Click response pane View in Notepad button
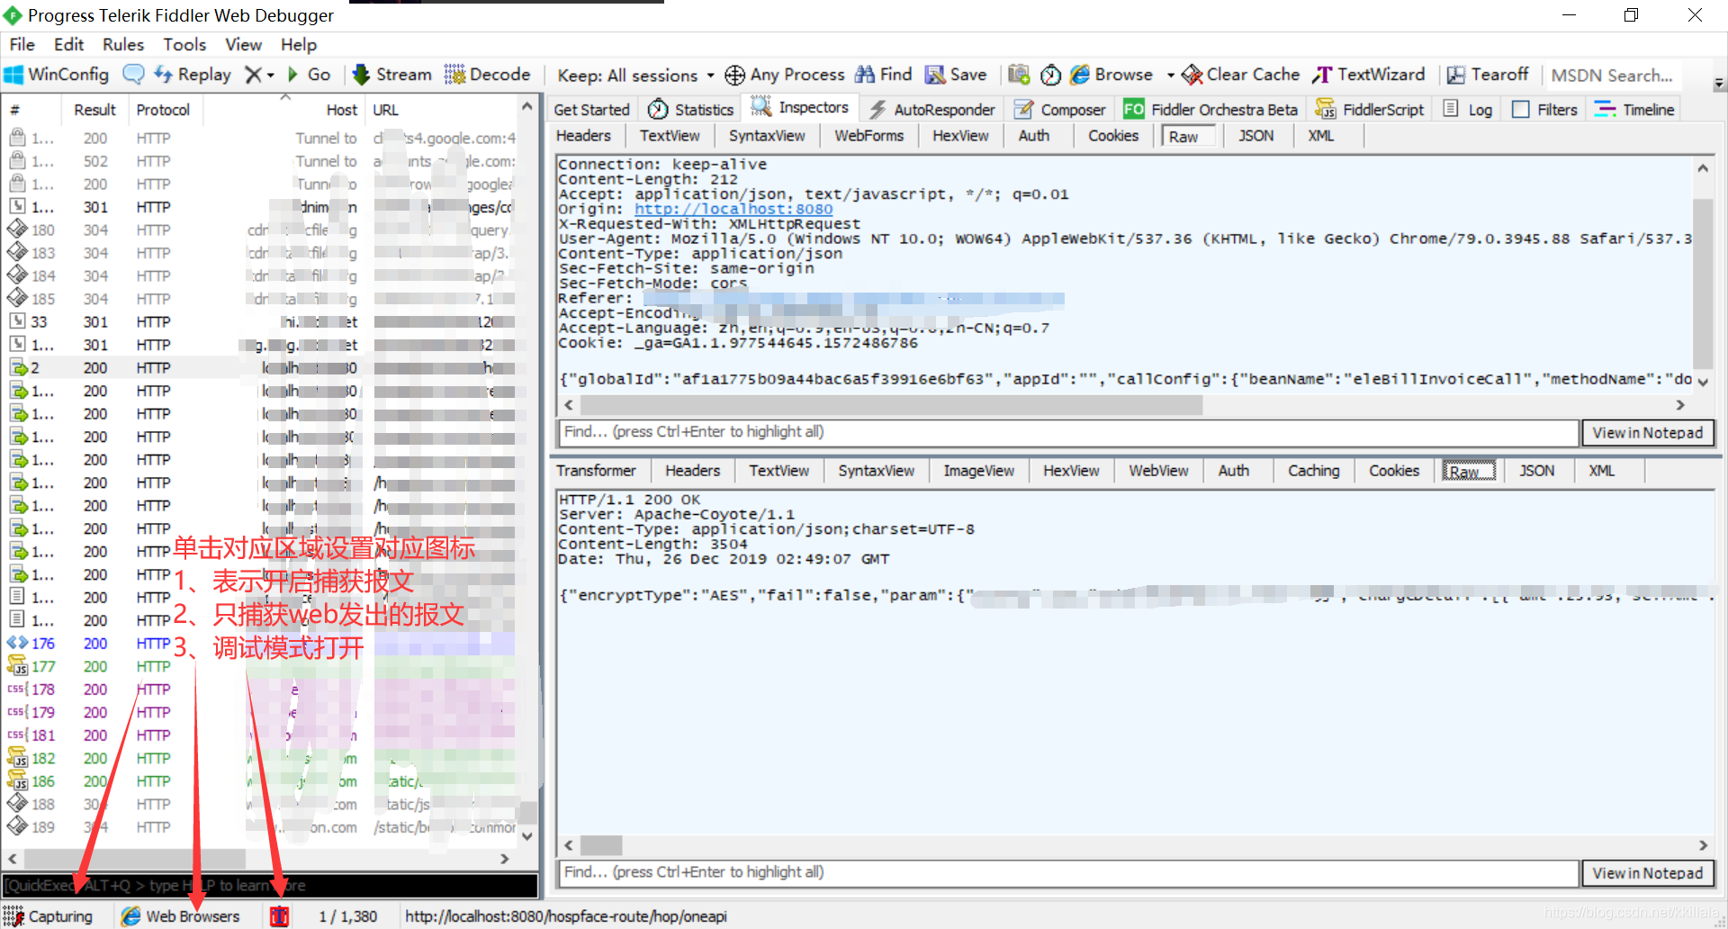This screenshot has height=929, width=1728. [x=1647, y=873]
